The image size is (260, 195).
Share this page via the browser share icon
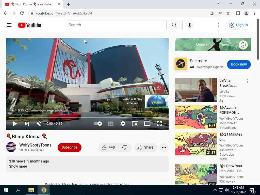click(220, 13)
